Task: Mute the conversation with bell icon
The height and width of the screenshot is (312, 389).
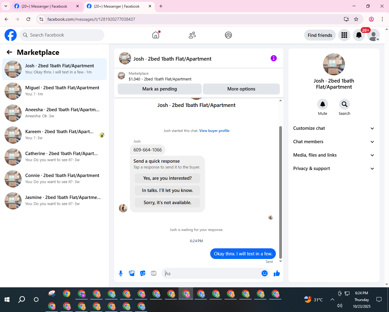Action: coord(323,104)
